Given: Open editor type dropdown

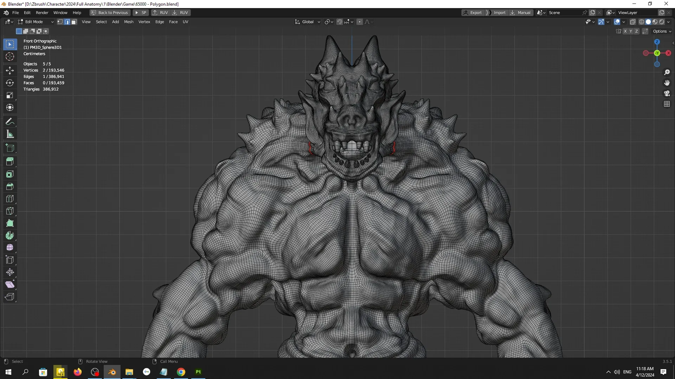Looking at the screenshot, I should (9, 22).
